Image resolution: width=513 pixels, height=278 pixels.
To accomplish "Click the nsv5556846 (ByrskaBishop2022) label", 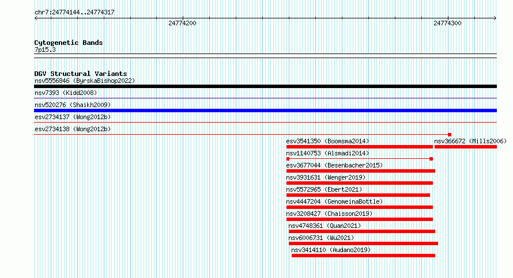I will click(x=85, y=81).
